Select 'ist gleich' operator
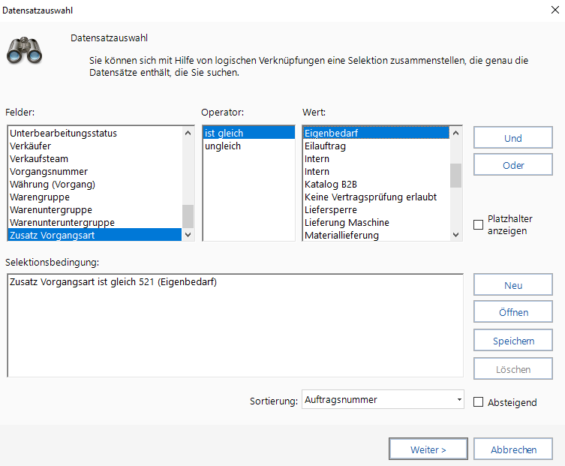This screenshot has width=565, height=466. click(x=224, y=133)
